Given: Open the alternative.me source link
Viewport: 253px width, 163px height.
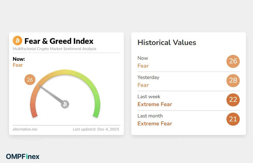Looking at the screenshot, I should (25, 129).
